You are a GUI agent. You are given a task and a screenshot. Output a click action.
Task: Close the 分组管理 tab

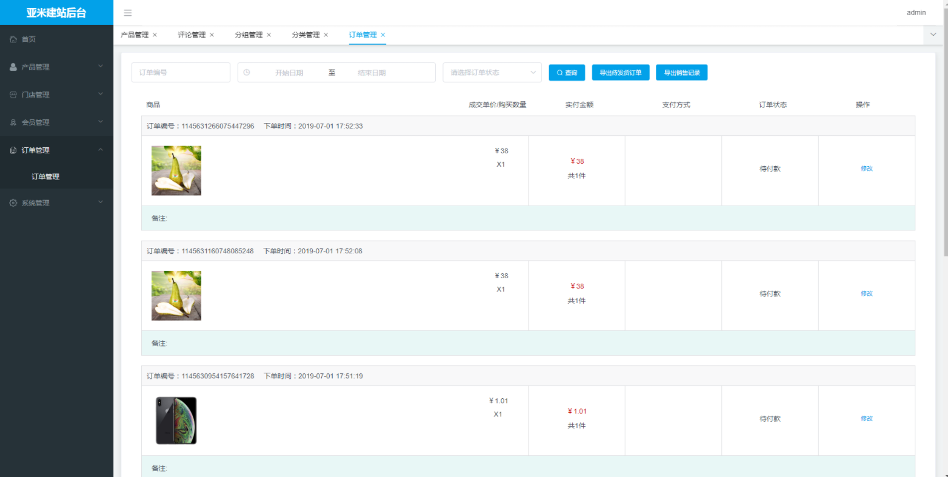(x=269, y=35)
